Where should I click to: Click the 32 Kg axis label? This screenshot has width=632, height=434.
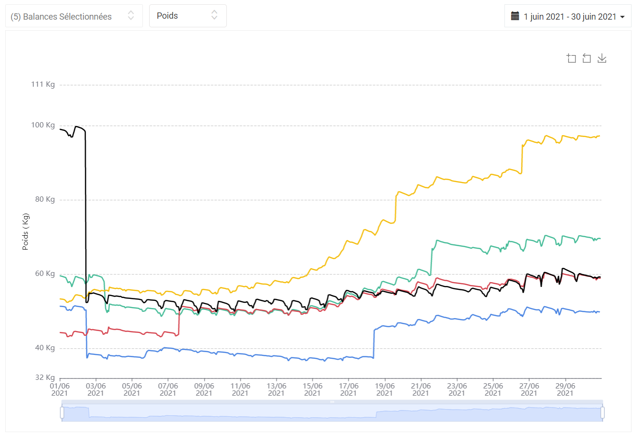pyautogui.click(x=45, y=377)
